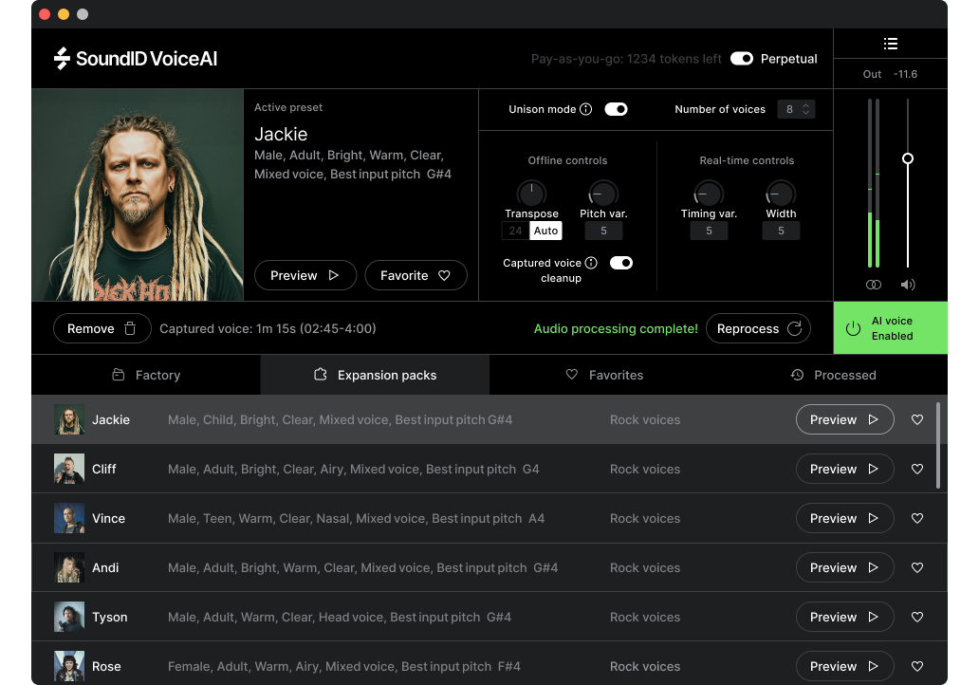Remove the captured voice

coord(102,328)
